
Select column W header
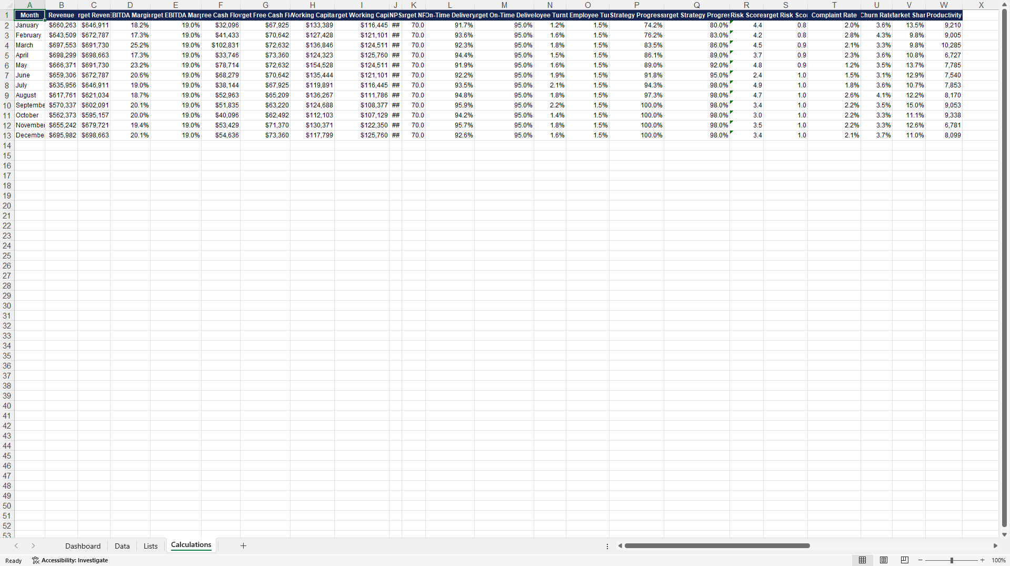(x=944, y=5)
